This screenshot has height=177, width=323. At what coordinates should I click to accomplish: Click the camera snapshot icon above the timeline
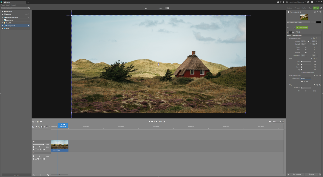pos(269,121)
